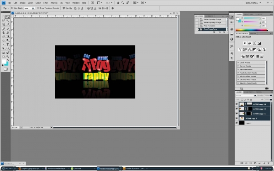The width and height of the screenshot is (274, 171).
Task: Open the Essentials workspace switcher
Action: 253,3
